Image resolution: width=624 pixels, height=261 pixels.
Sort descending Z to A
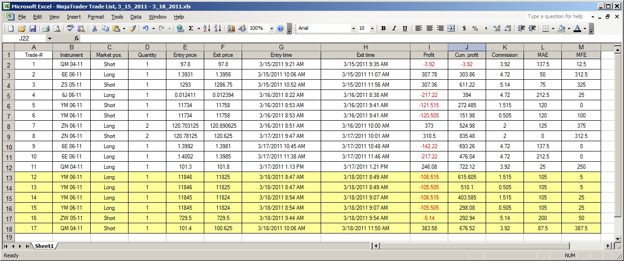click(x=218, y=28)
